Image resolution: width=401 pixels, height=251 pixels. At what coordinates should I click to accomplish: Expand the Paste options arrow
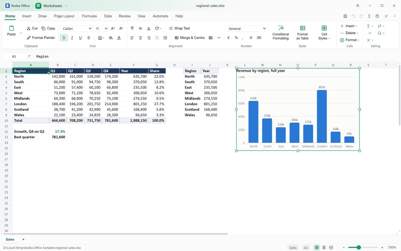click(20, 33)
